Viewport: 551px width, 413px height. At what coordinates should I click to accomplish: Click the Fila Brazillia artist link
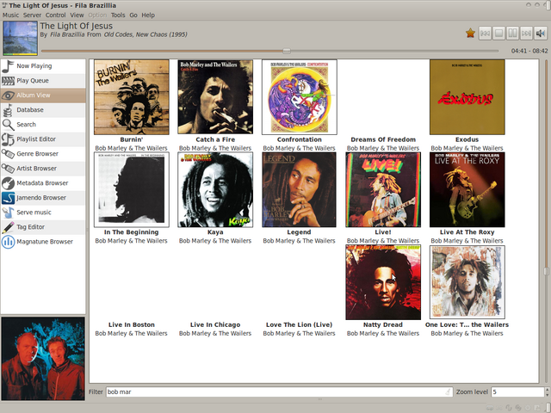(67, 34)
